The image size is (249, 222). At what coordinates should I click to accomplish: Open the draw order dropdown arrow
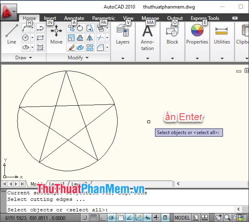[107, 28]
